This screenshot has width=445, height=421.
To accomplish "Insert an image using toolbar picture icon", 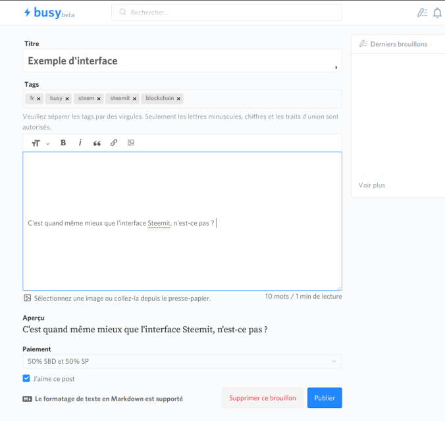I will click(x=130, y=143).
